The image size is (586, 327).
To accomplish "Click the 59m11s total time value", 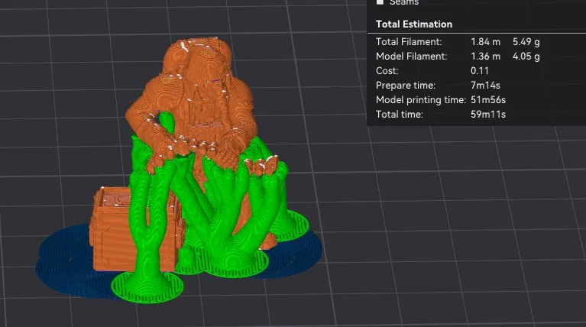I will (489, 115).
